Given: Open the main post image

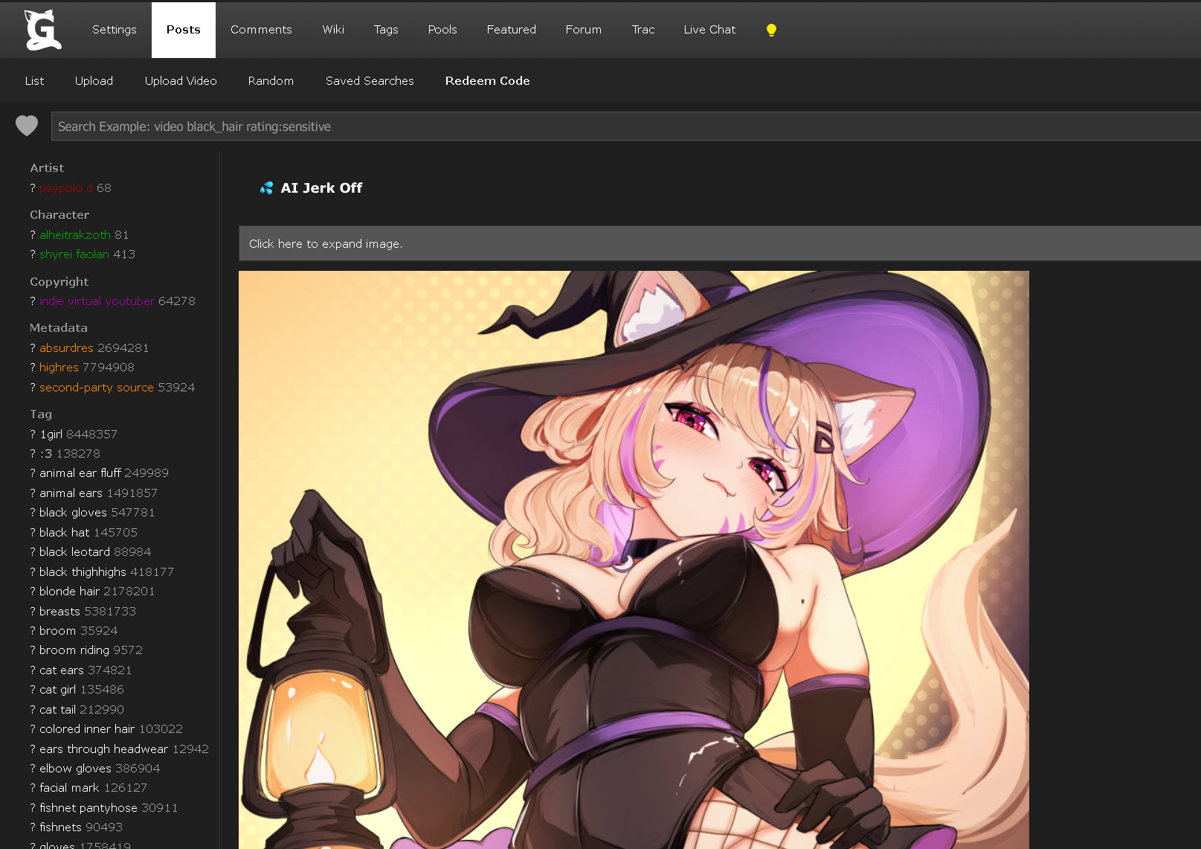Looking at the screenshot, I should (x=634, y=560).
